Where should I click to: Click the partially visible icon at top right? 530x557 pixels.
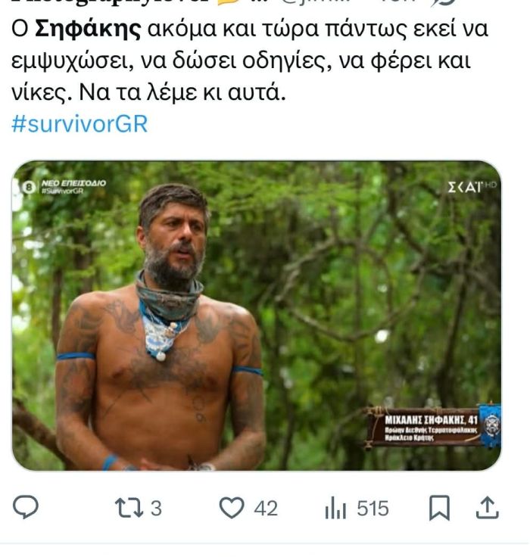pyautogui.click(x=443, y=3)
